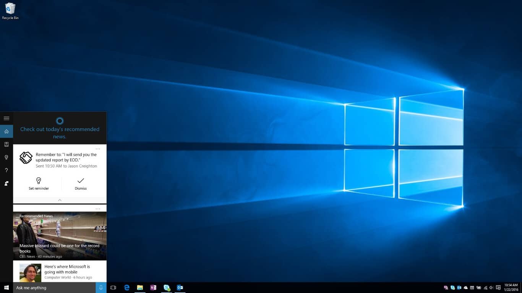The image size is (522, 293).
Task: Launch OneNote from the taskbar
Action: [153, 287]
